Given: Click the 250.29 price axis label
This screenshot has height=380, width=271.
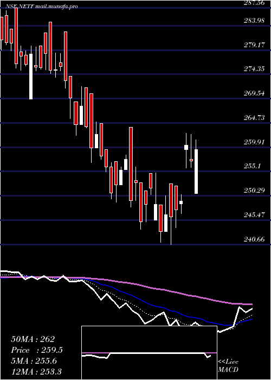Looking at the screenshot, I should [x=254, y=191].
